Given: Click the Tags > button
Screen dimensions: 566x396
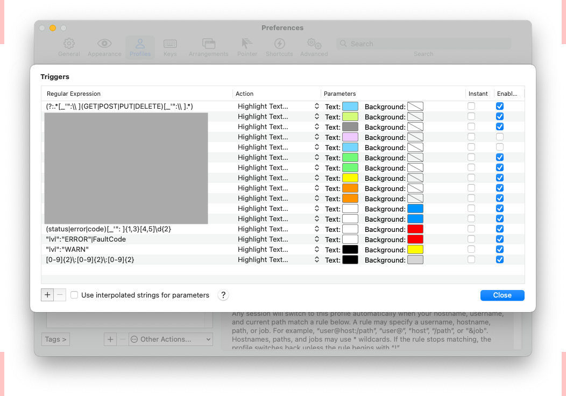Looking at the screenshot, I should point(55,340).
